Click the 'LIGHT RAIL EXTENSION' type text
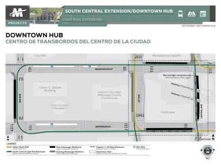The image size is (221, 165). pos(82,19)
